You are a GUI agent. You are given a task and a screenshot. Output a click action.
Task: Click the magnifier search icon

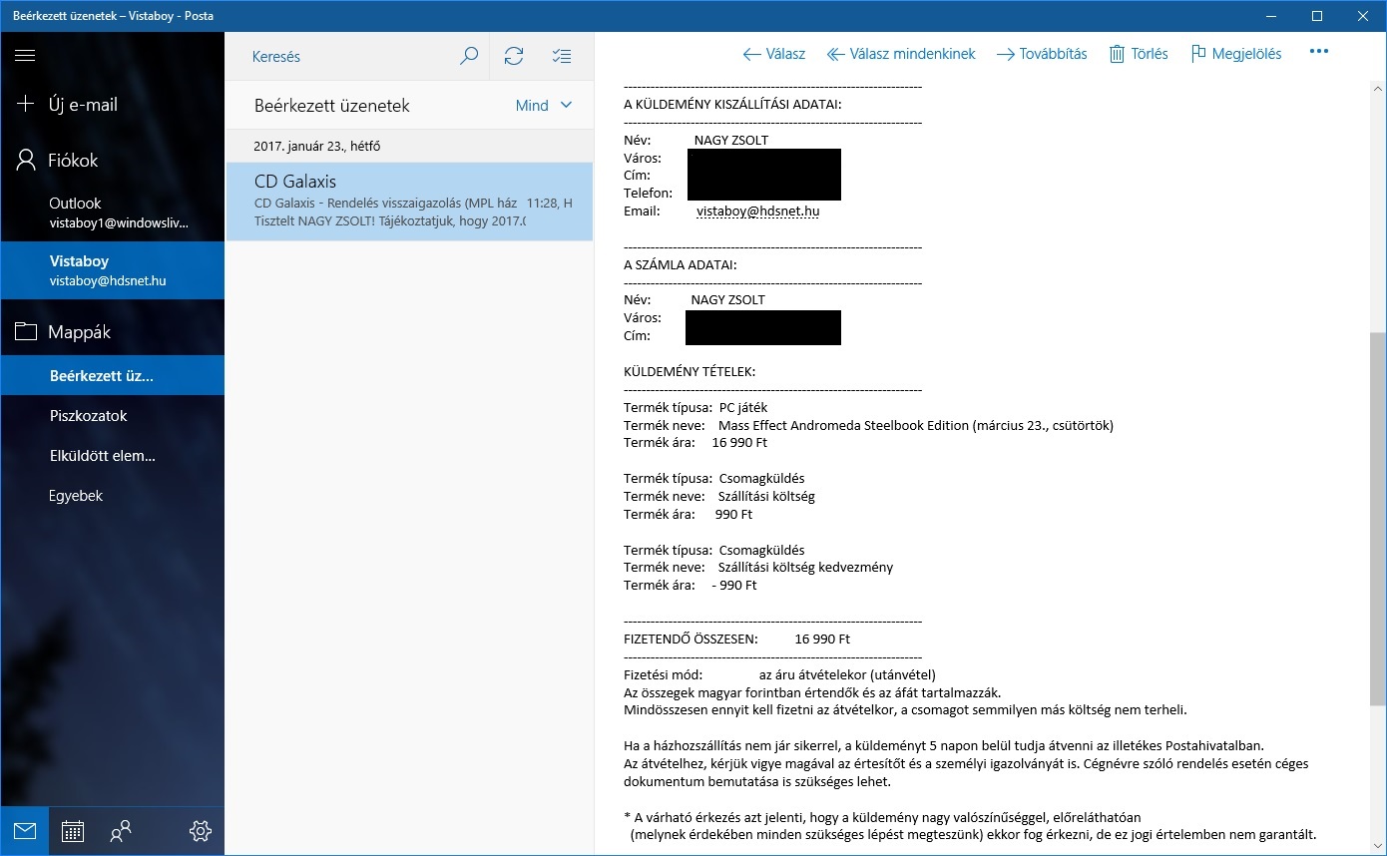pos(468,57)
